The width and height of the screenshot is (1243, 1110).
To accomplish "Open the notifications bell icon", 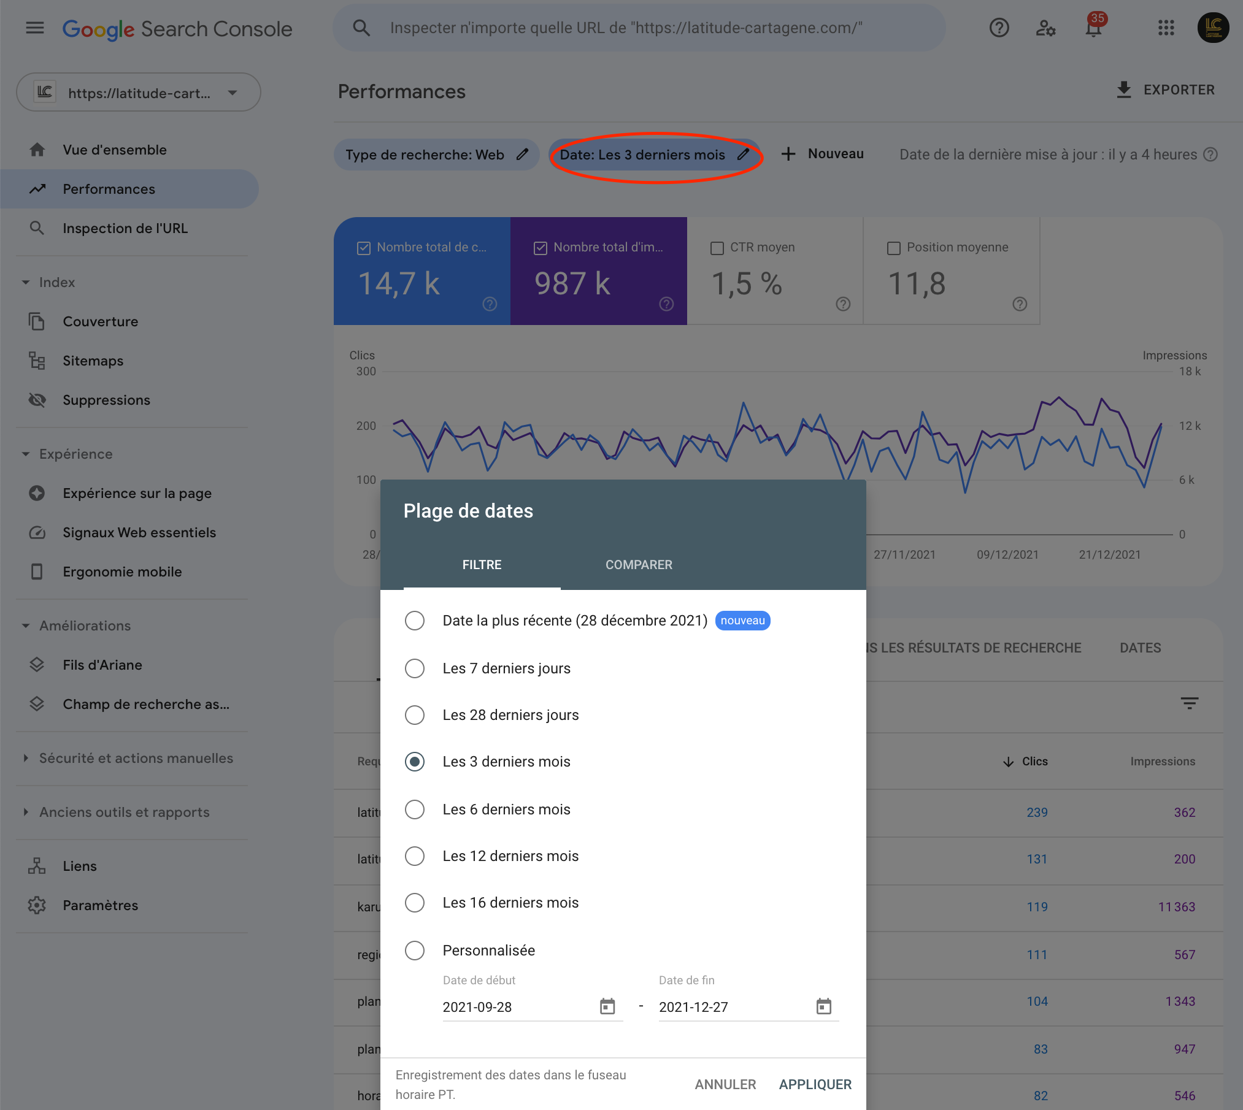I will (1093, 28).
